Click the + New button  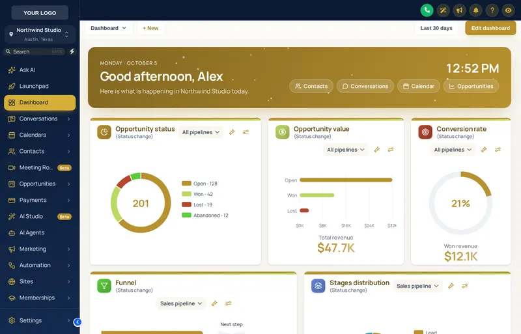click(x=150, y=28)
